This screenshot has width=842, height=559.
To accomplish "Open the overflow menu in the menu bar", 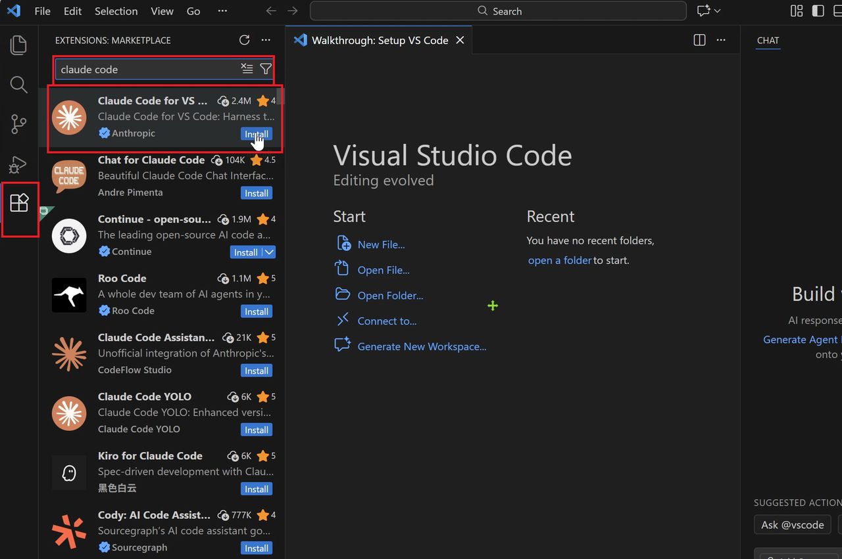I will (x=222, y=11).
